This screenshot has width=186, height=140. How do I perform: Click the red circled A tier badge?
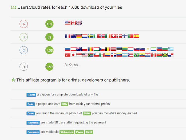[24, 24]
